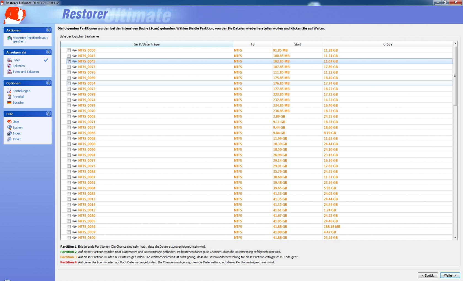This screenshot has width=463, height=281.
Task: Sort by Gerät/Datenträger column header
Action: 147,44
